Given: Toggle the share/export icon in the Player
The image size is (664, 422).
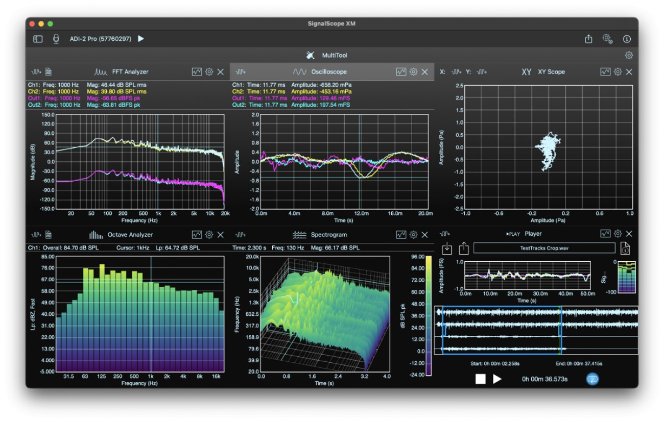Looking at the screenshot, I should click(x=463, y=248).
